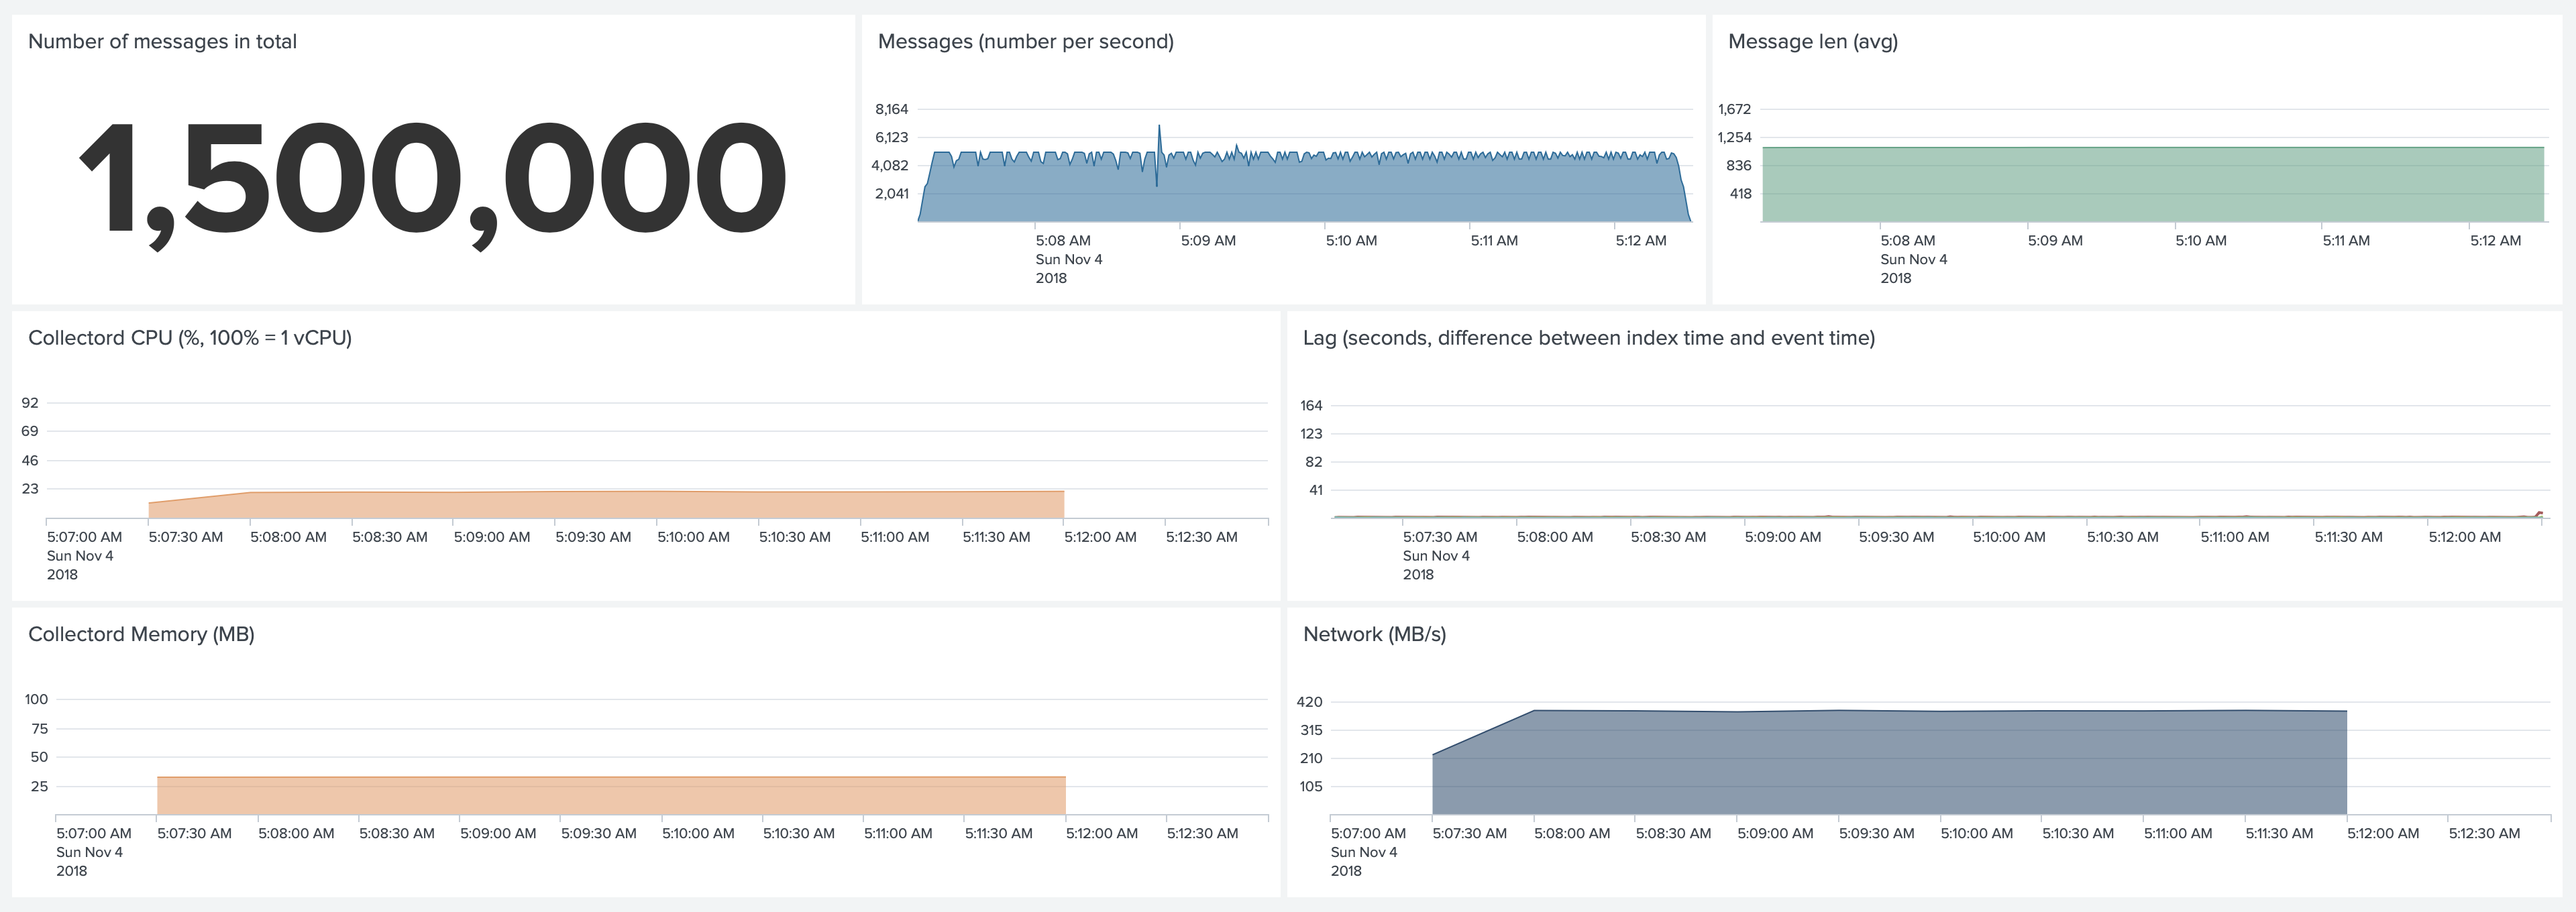Click 5:10 AM label in Message len chart

click(2201, 240)
